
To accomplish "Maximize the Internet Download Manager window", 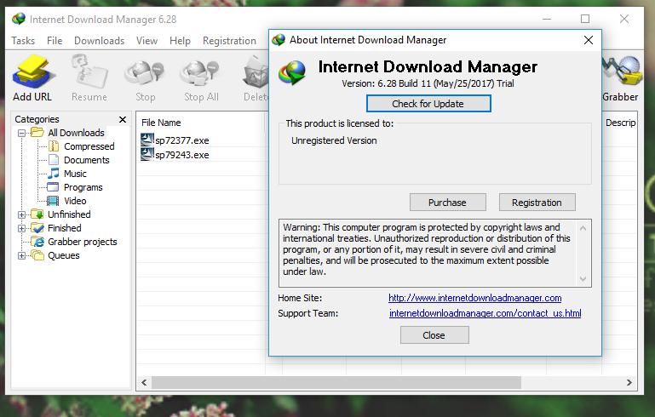I will tap(585, 20).
